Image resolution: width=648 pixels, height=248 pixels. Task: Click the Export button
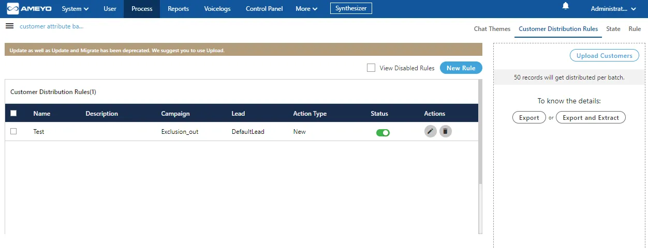529,117
